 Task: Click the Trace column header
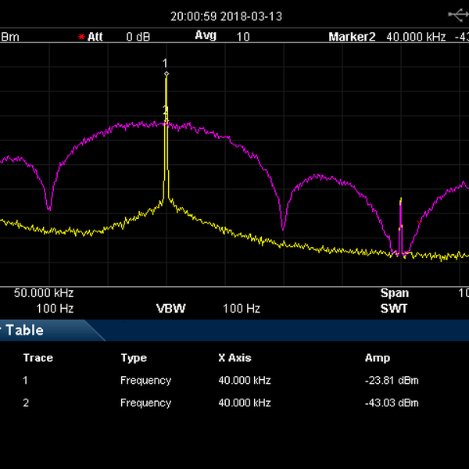(x=38, y=358)
